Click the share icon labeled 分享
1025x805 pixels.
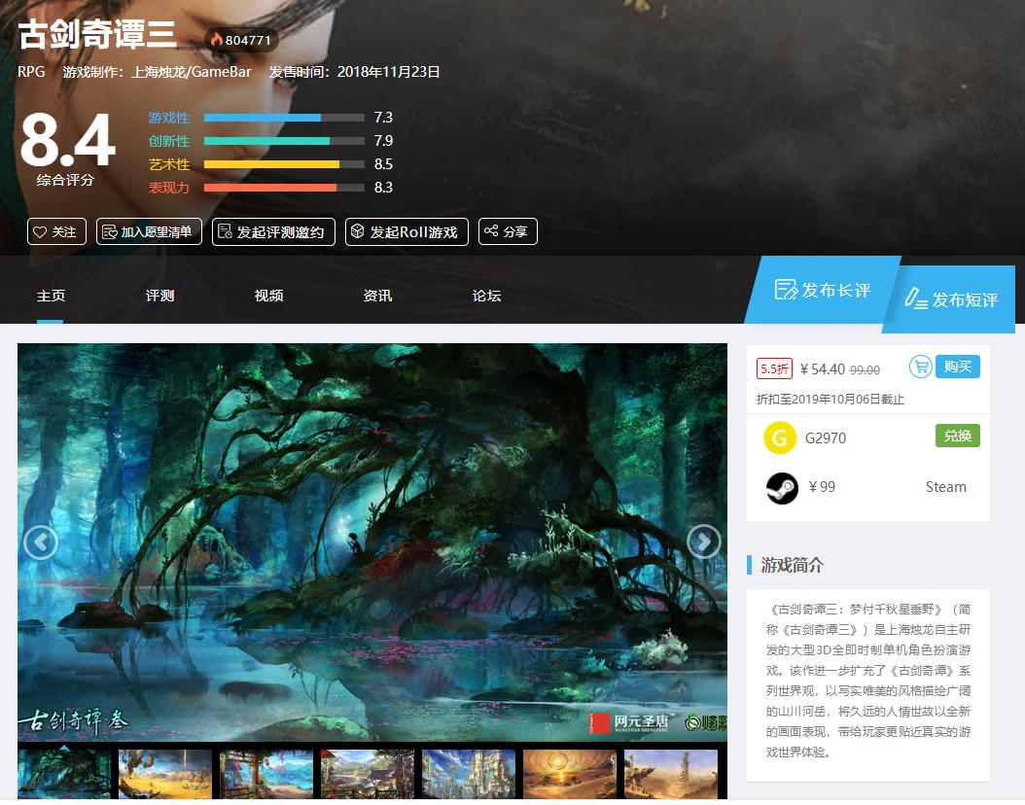(x=490, y=231)
